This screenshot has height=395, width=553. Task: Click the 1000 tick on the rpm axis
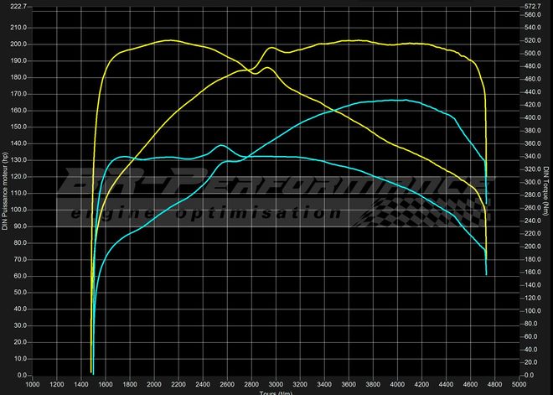click(34, 383)
